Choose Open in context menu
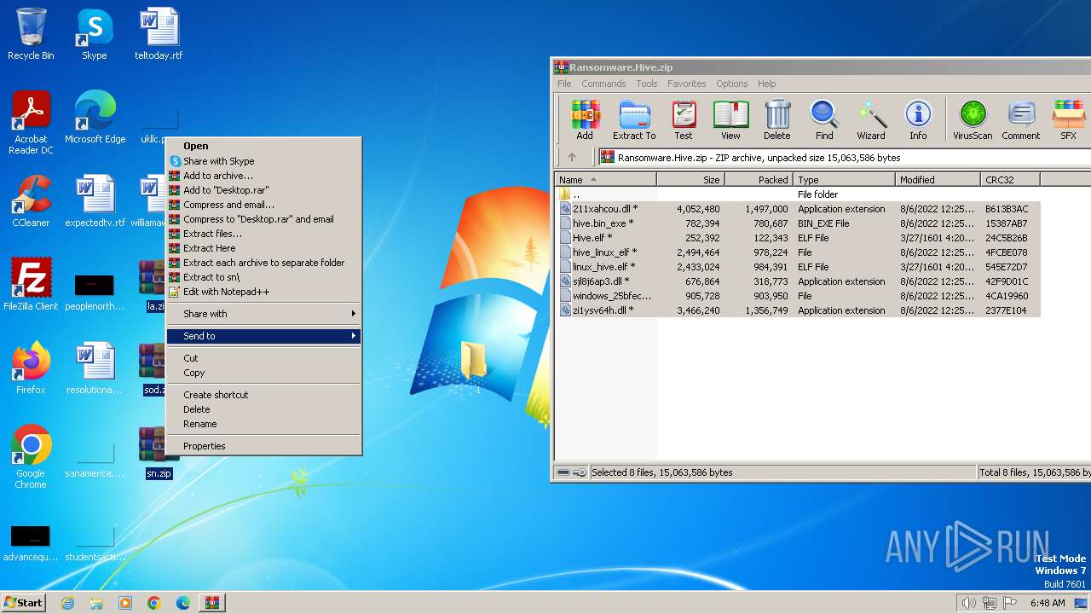 pyautogui.click(x=263, y=146)
